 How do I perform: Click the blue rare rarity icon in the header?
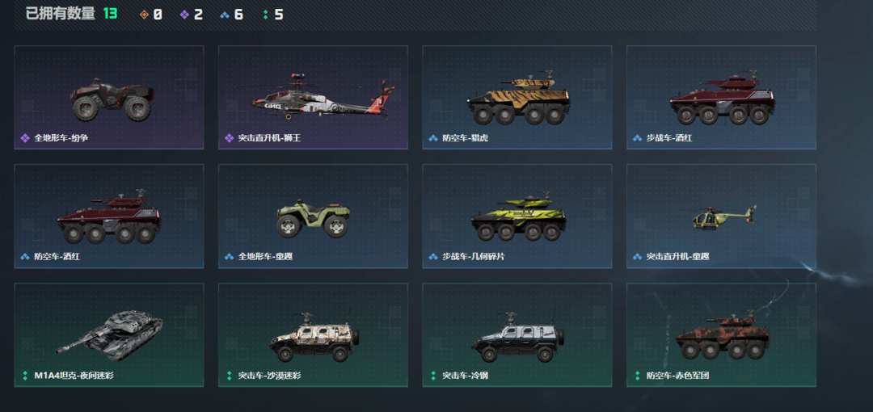225,15
